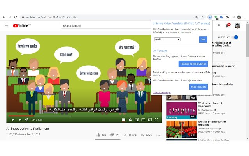This screenshot has height=156, width=249.
Task: Click the YouTube search box
Action: (x=106, y=26)
